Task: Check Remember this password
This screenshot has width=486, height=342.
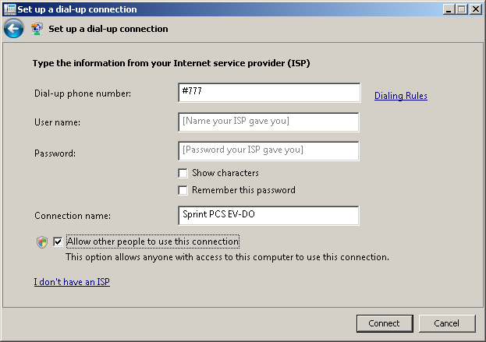Action: [x=183, y=190]
